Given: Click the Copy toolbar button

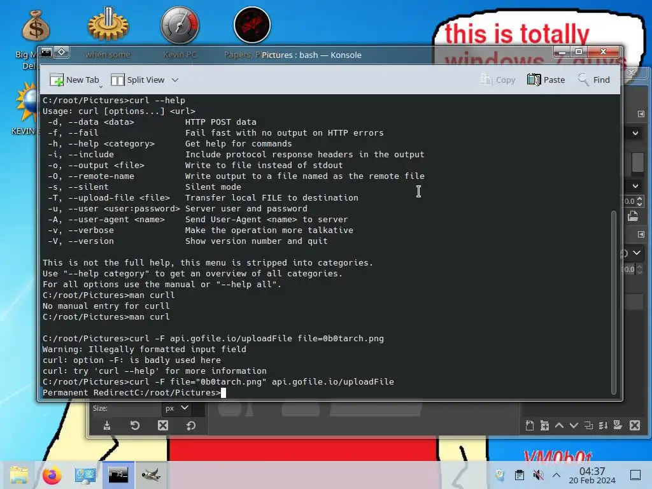Looking at the screenshot, I should (x=498, y=80).
